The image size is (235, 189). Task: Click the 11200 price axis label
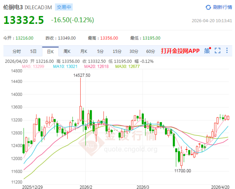[16, 182]
